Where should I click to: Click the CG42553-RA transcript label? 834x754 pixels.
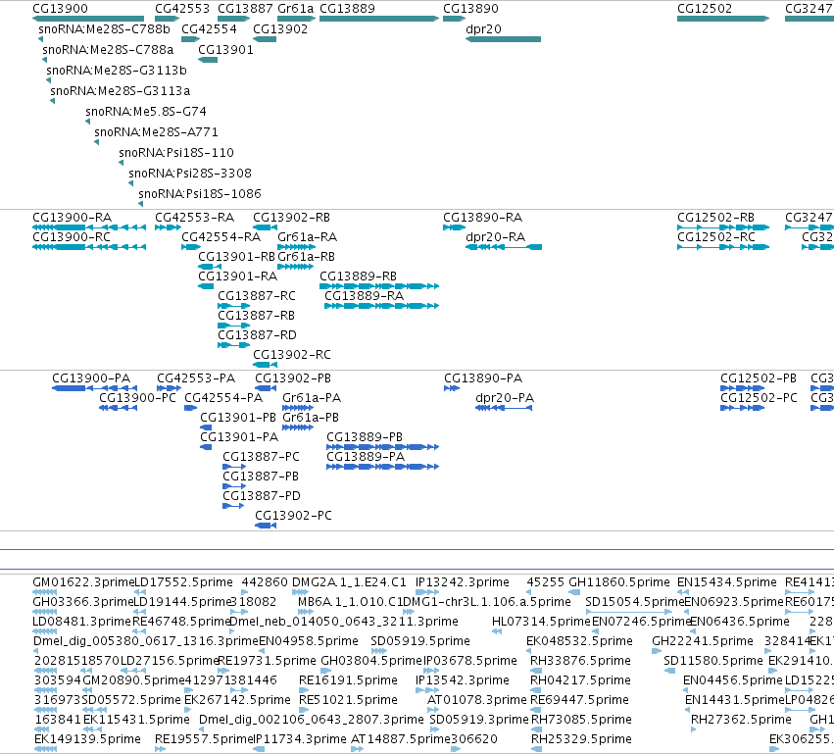(x=195, y=217)
